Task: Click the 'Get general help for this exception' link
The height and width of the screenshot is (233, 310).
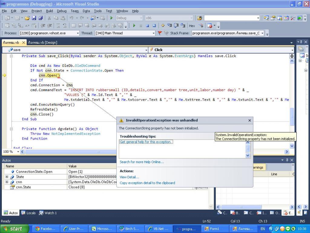Action: point(146,142)
